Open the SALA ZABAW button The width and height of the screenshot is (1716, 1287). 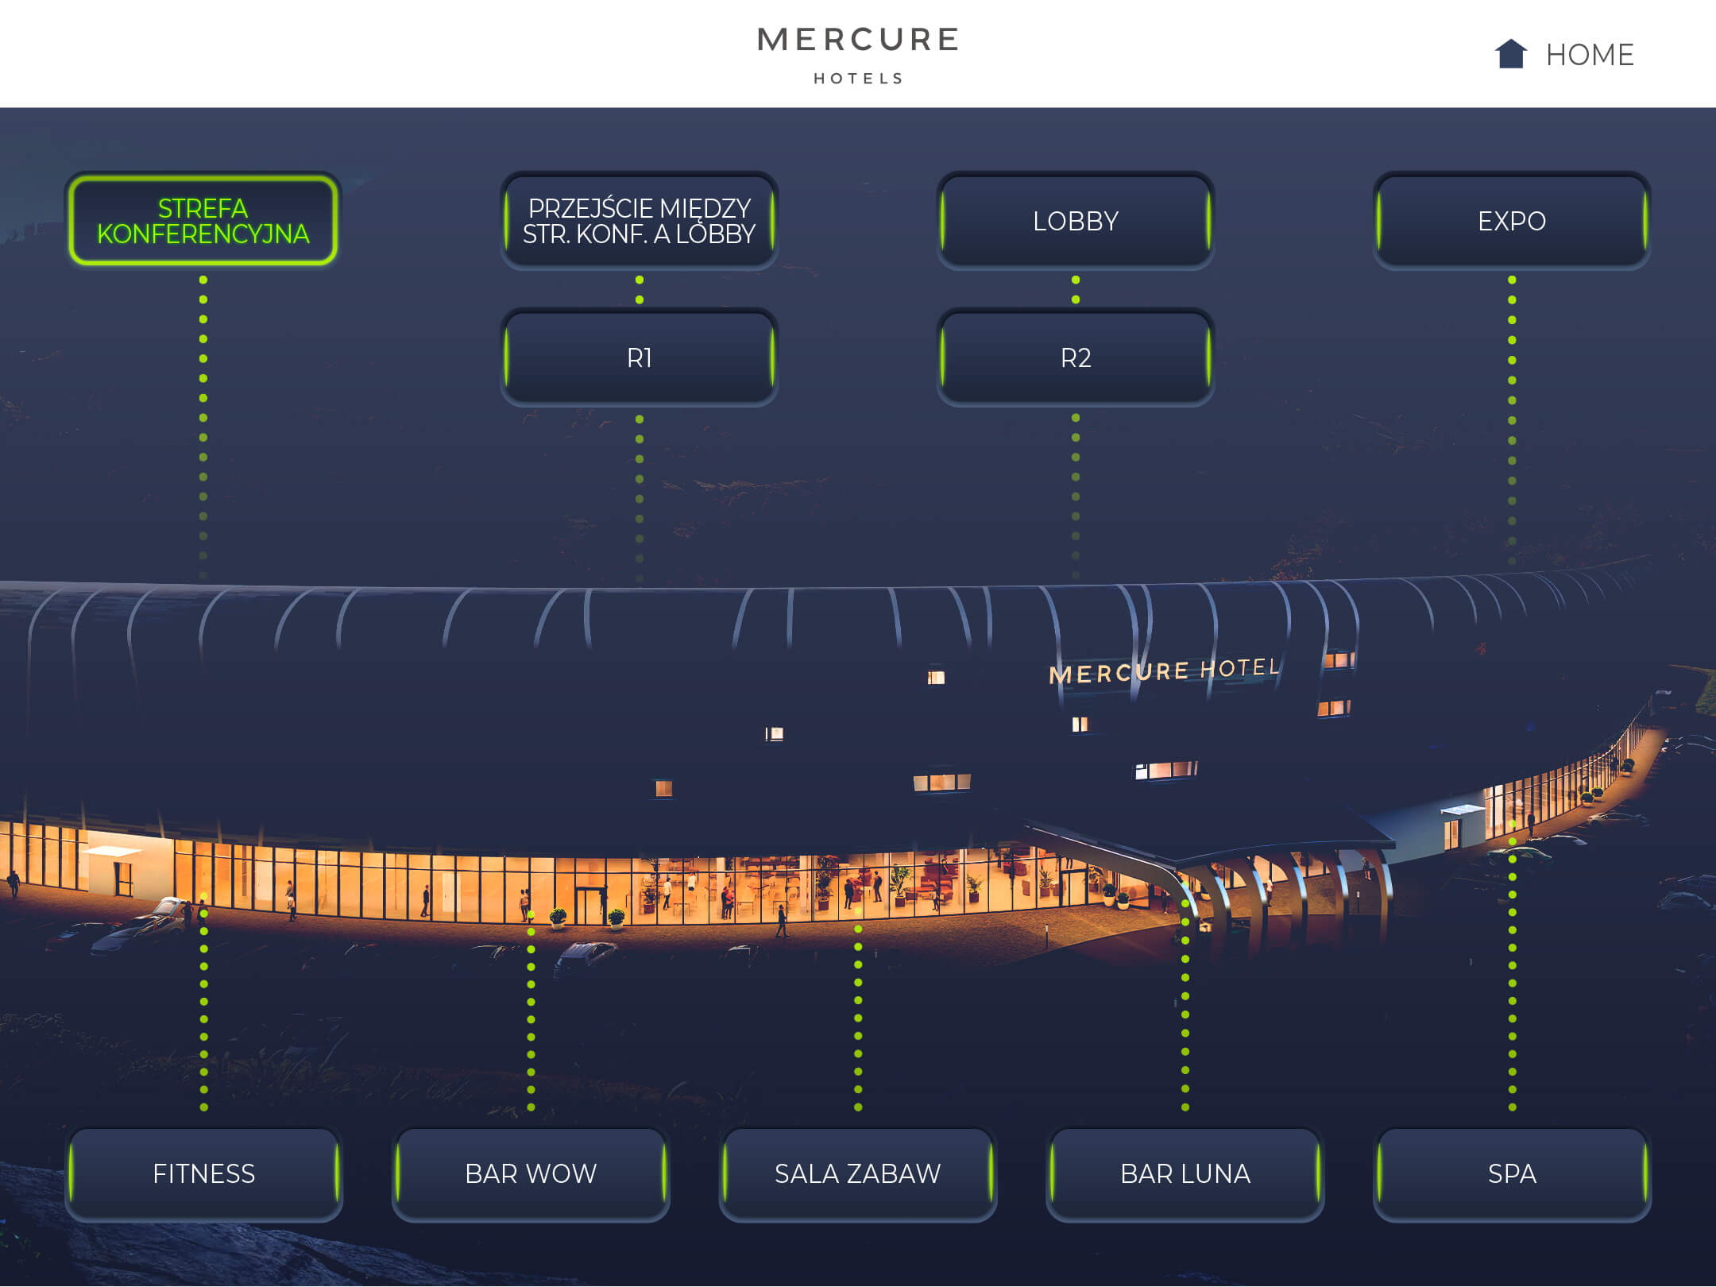(x=857, y=1173)
